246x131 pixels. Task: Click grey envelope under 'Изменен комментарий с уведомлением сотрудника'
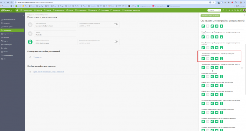pos(208,112)
